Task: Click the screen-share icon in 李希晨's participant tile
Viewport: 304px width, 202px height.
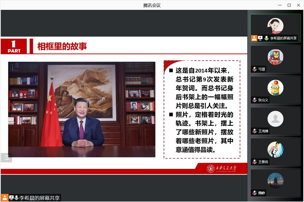Action: click(x=260, y=38)
